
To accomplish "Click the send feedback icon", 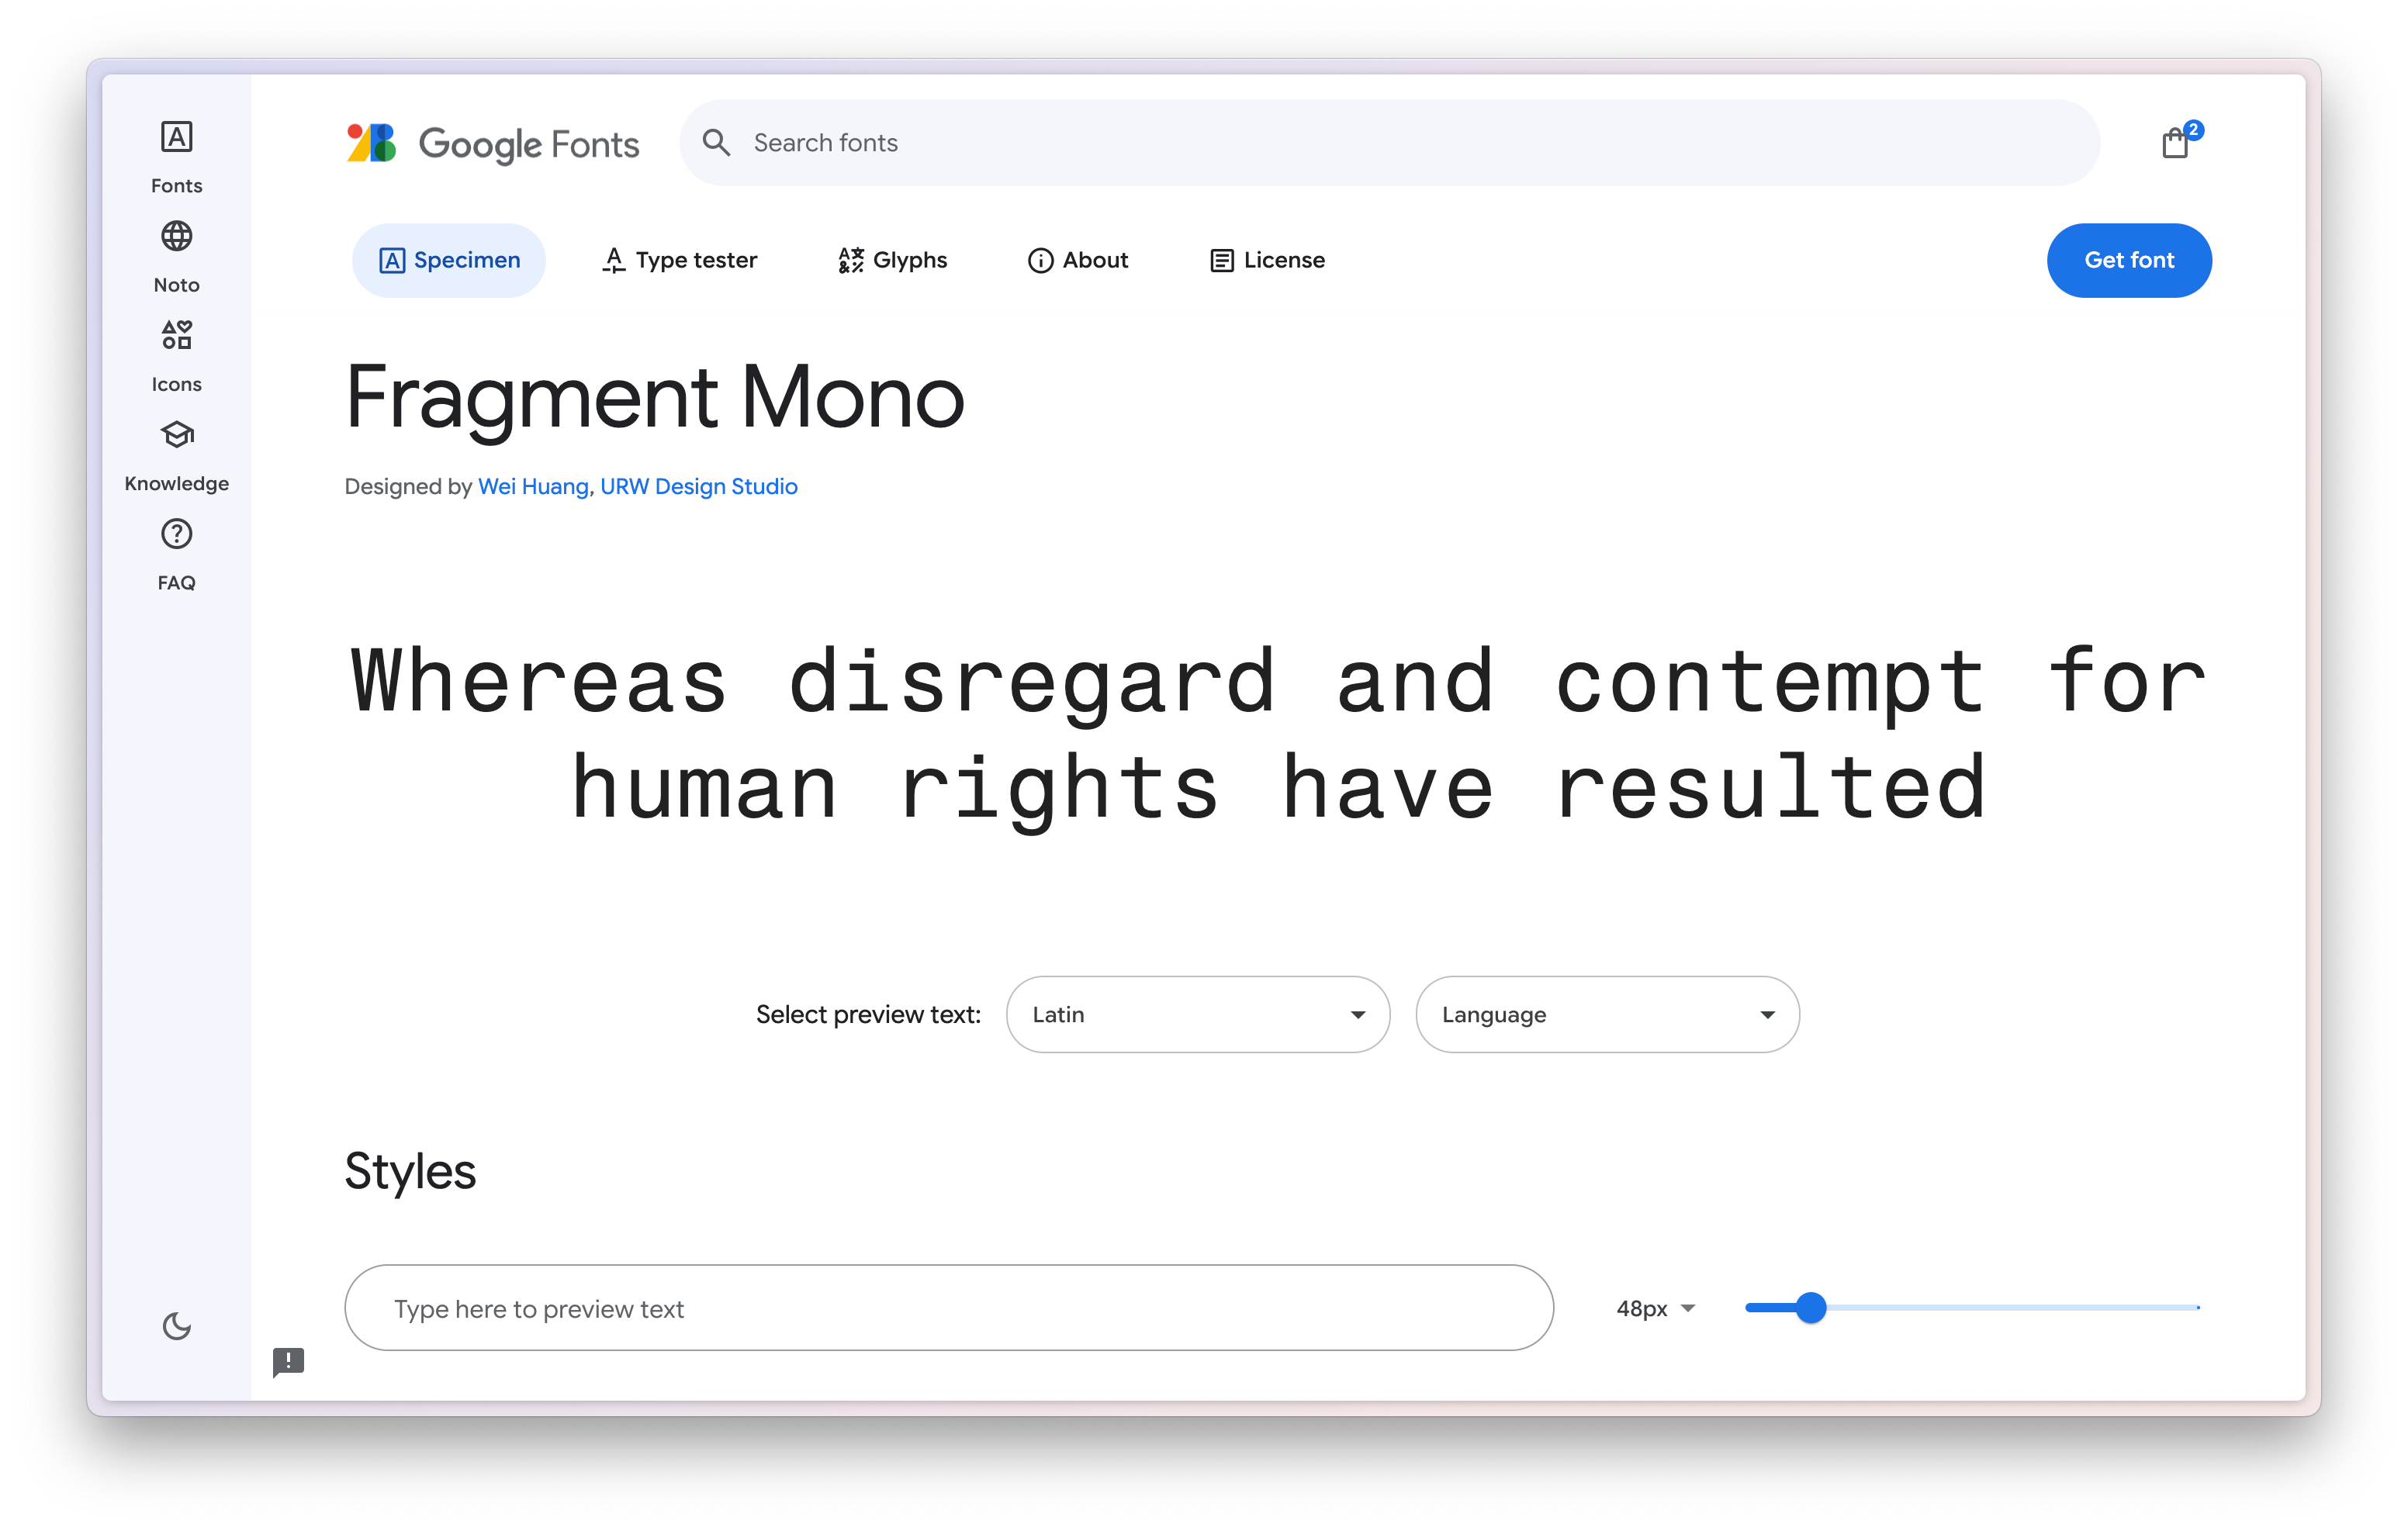I will (288, 1361).
